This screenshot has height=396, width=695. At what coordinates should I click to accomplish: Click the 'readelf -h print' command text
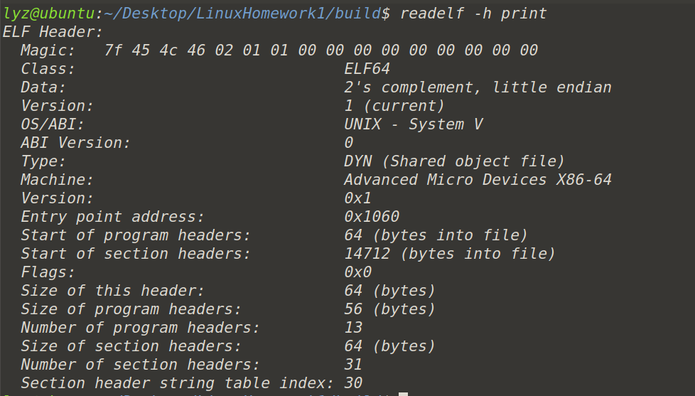[473, 14]
